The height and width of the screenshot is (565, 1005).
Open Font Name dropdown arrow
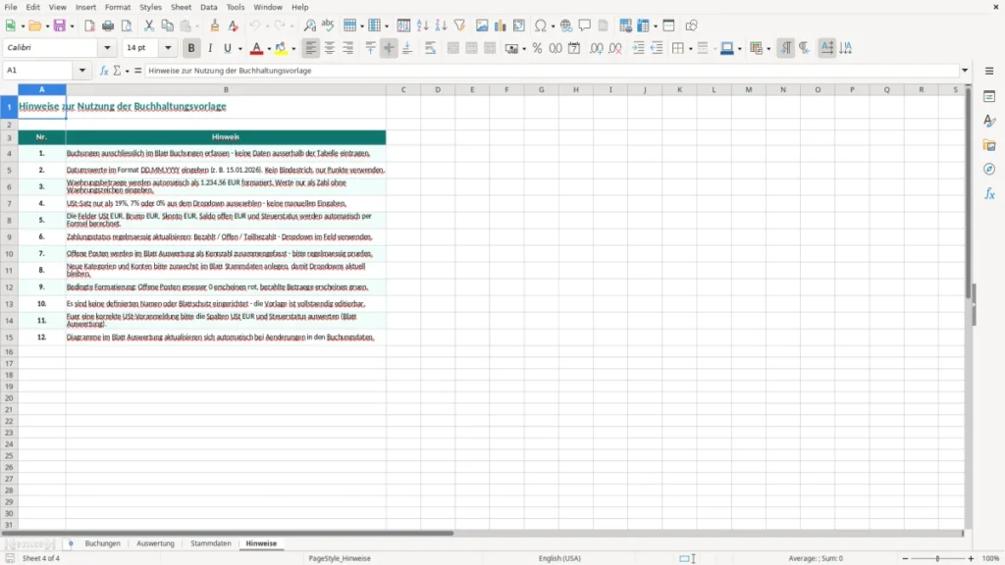point(107,47)
